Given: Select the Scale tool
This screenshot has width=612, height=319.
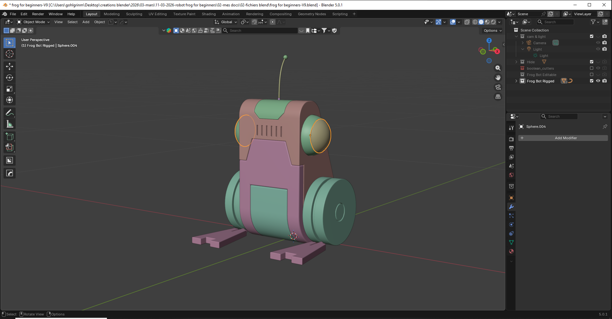Looking at the screenshot, I should [10, 89].
